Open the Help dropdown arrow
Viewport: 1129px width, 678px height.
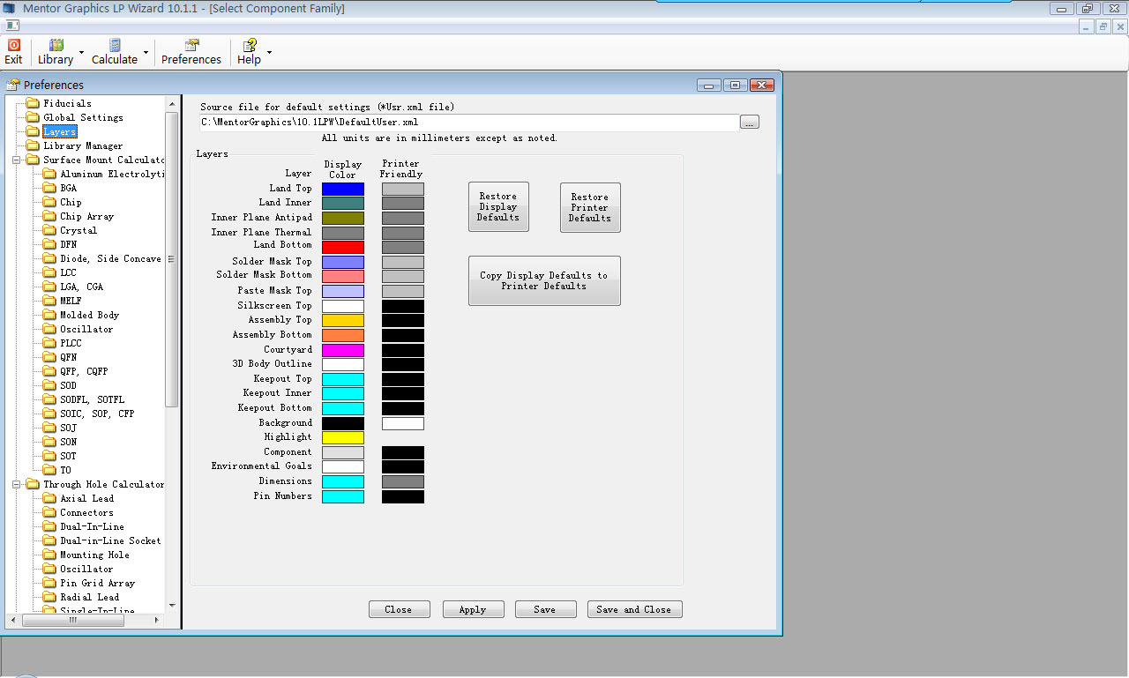tap(269, 53)
